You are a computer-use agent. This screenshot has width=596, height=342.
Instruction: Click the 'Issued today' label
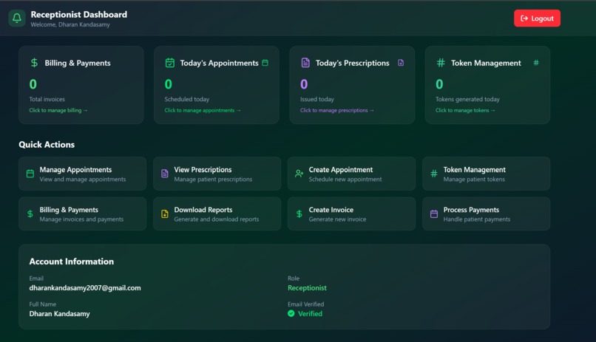pos(317,99)
